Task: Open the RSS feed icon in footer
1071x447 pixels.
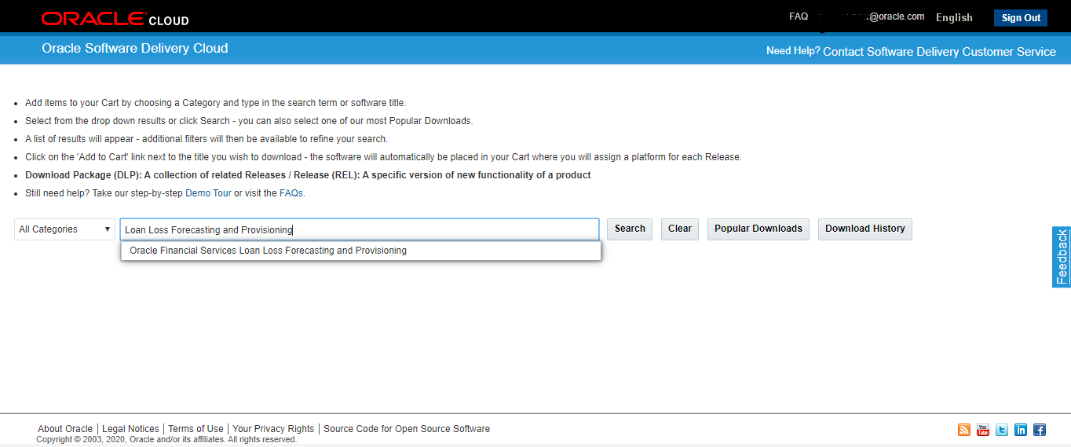Action: pyautogui.click(x=964, y=430)
